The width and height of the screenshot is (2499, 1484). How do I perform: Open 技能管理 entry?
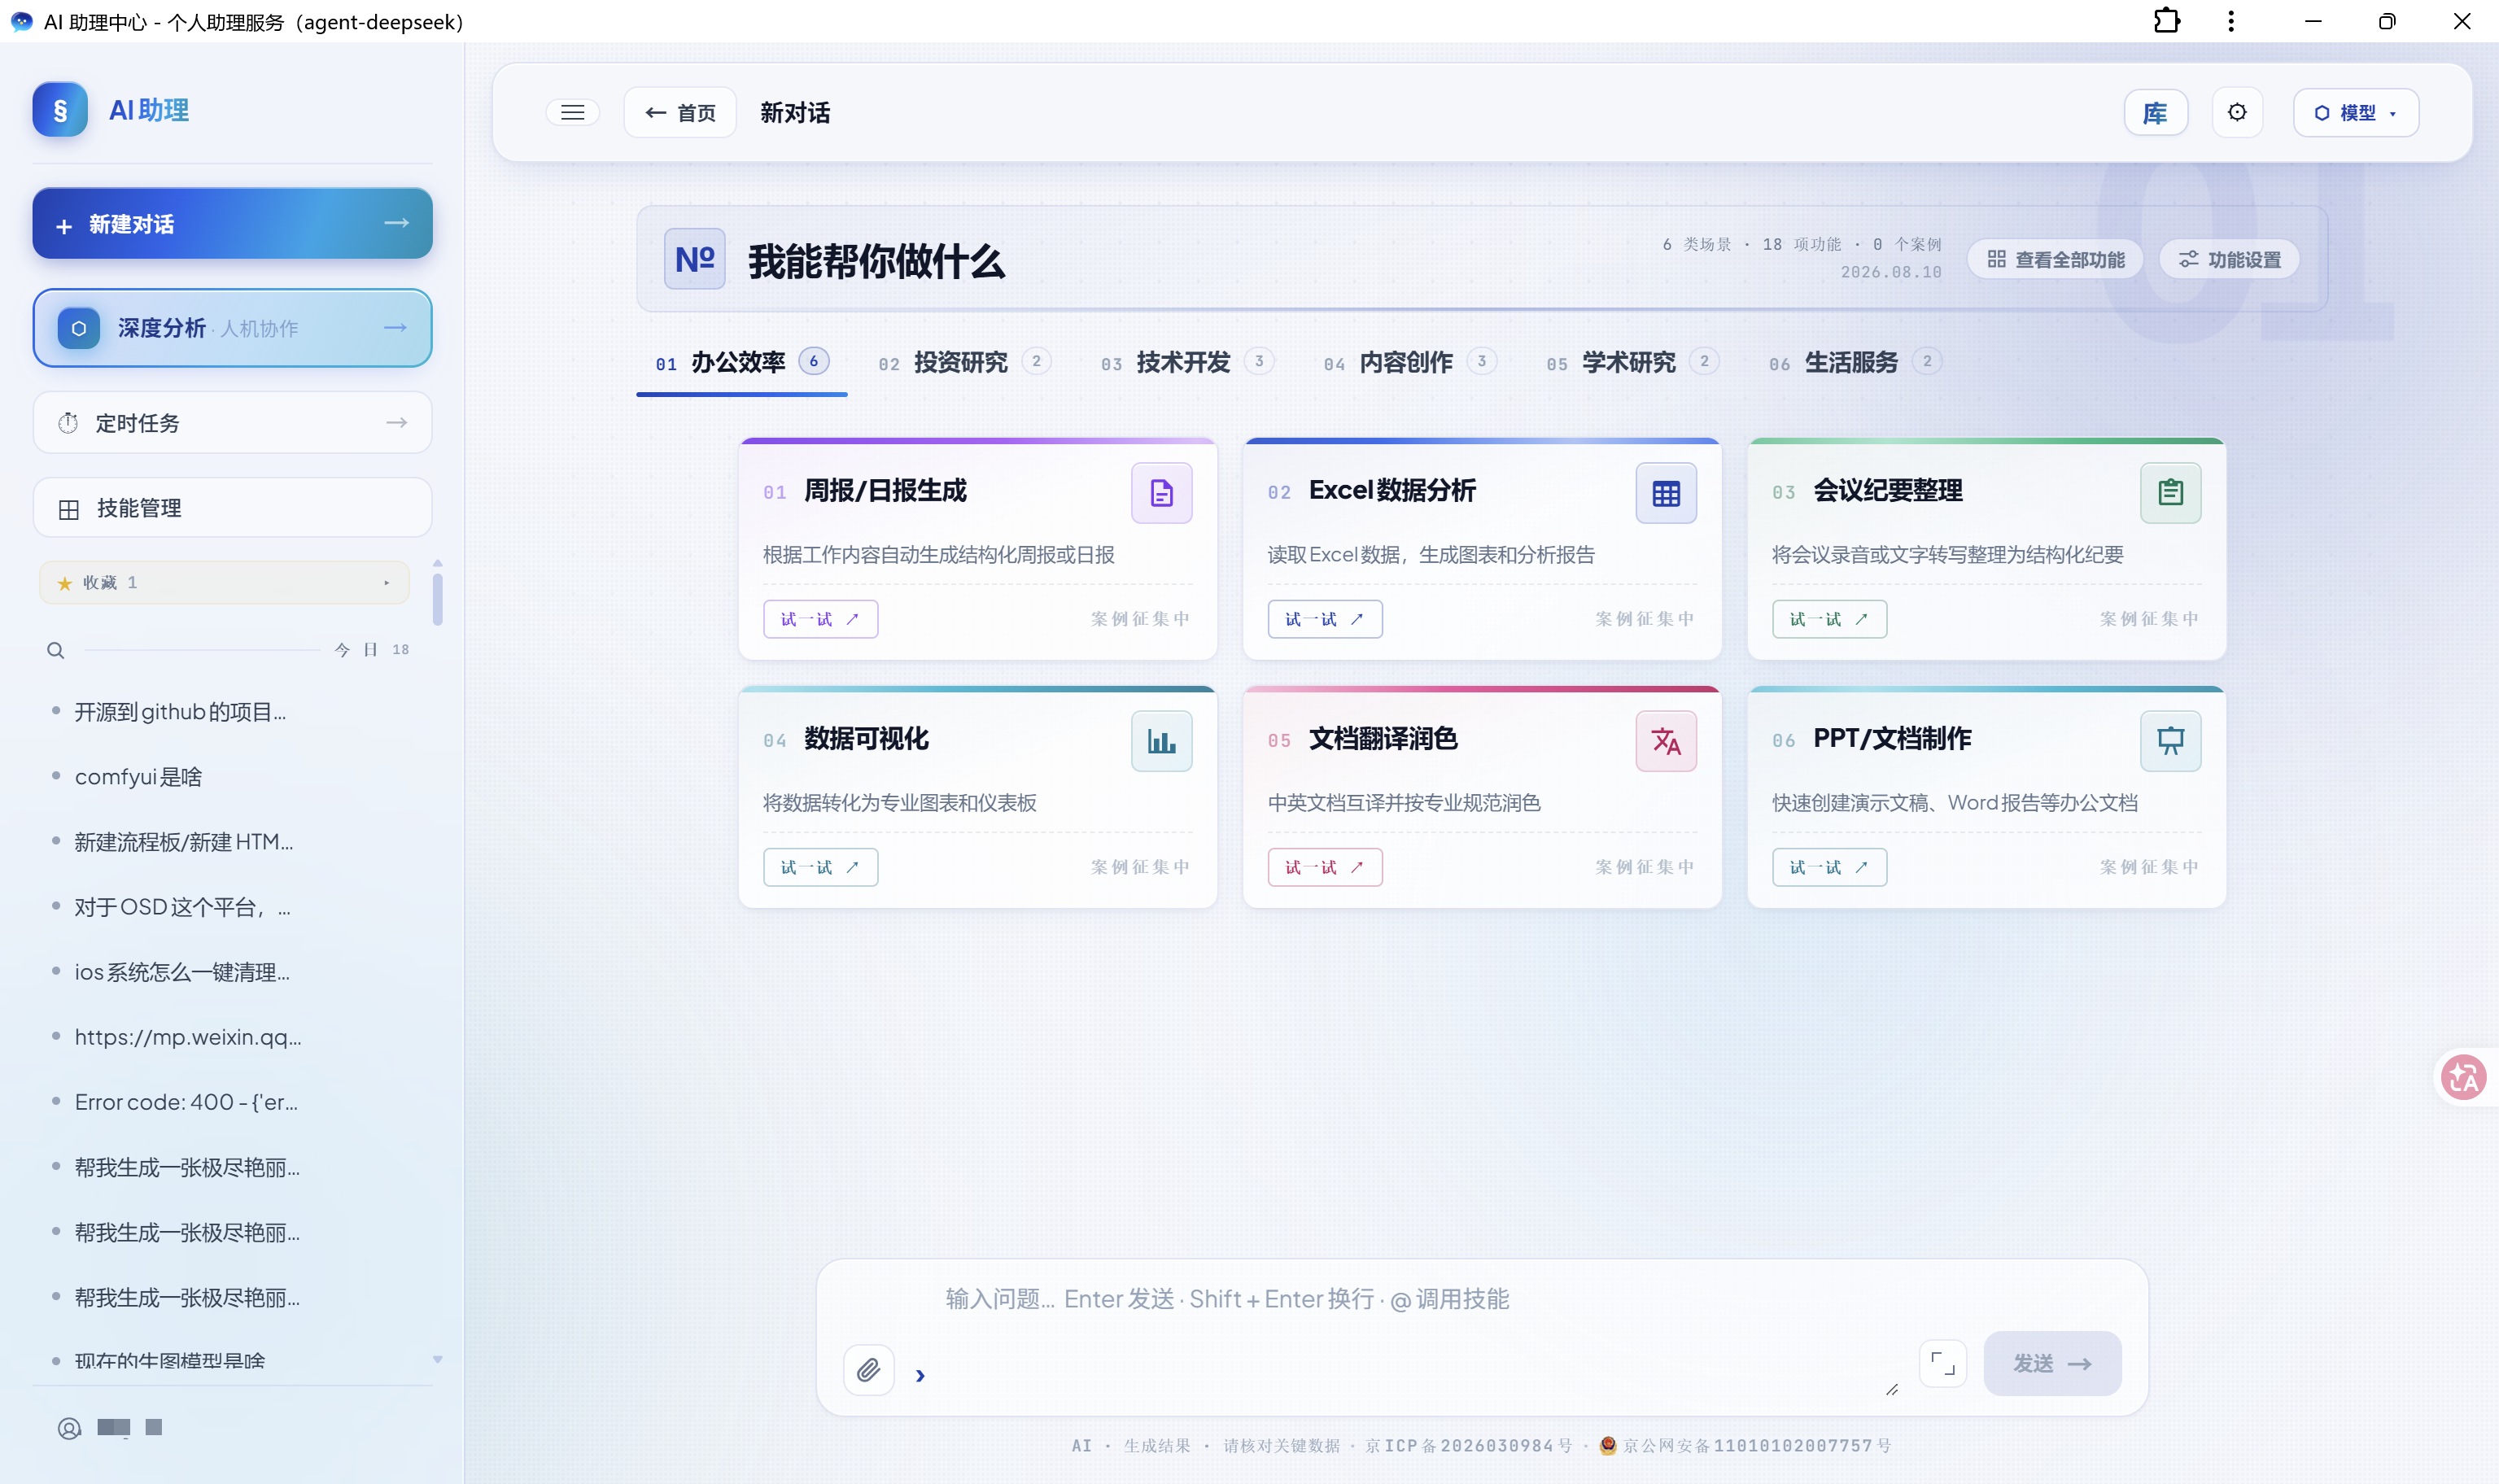232,508
